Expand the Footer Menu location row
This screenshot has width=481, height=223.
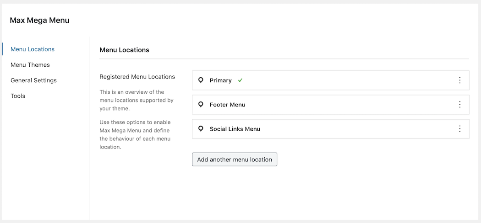(330, 105)
